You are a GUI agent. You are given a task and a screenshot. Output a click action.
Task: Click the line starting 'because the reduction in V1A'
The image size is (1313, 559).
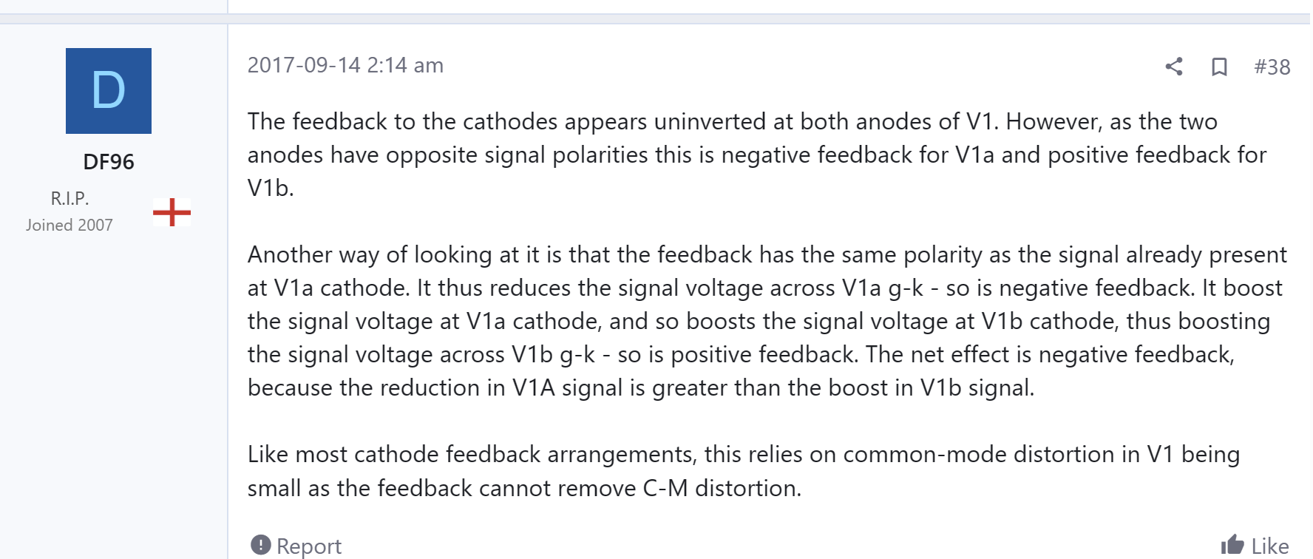click(641, 387)
